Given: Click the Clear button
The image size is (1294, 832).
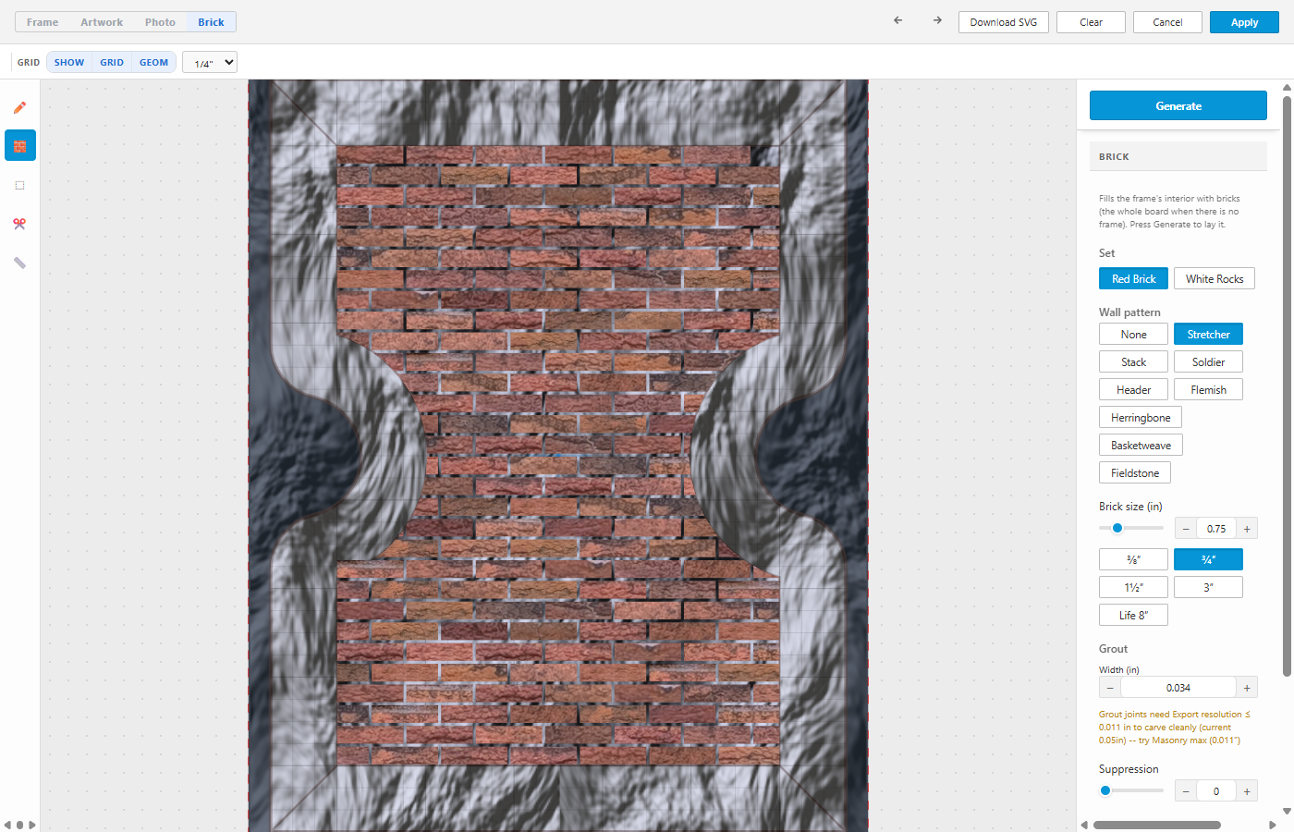Looking at the screenshot, I should [1091, 22].
